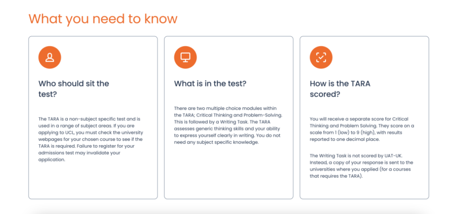Click the orange person icon

[50, 57]
